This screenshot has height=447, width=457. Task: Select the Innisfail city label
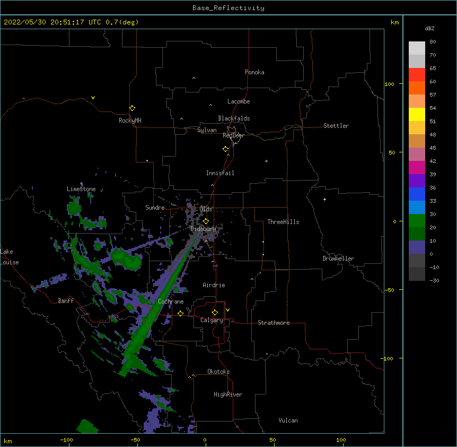pos(220,173)
